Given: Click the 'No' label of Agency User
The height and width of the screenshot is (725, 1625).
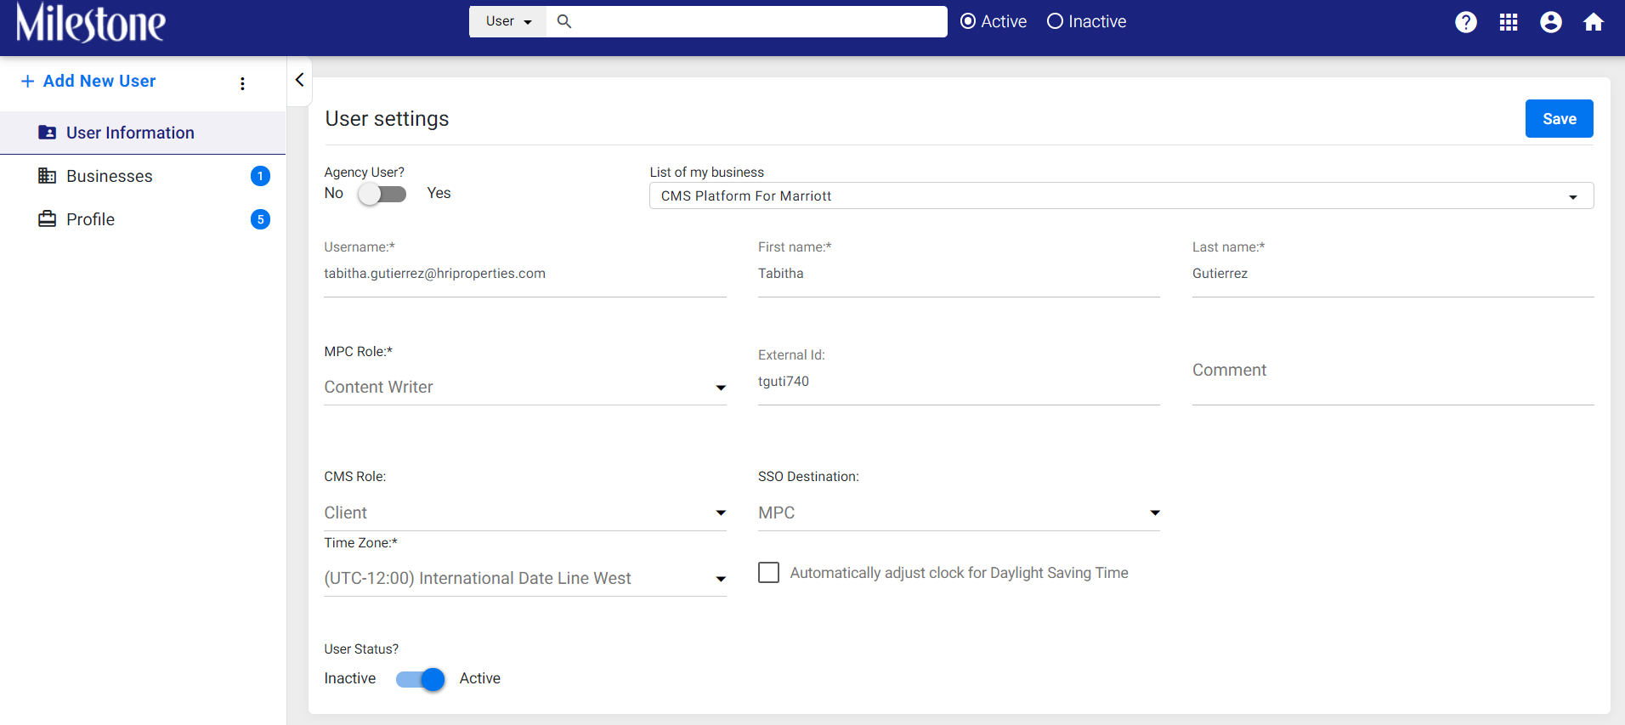Looking at the screenshot, I should [x=334, y=193].
